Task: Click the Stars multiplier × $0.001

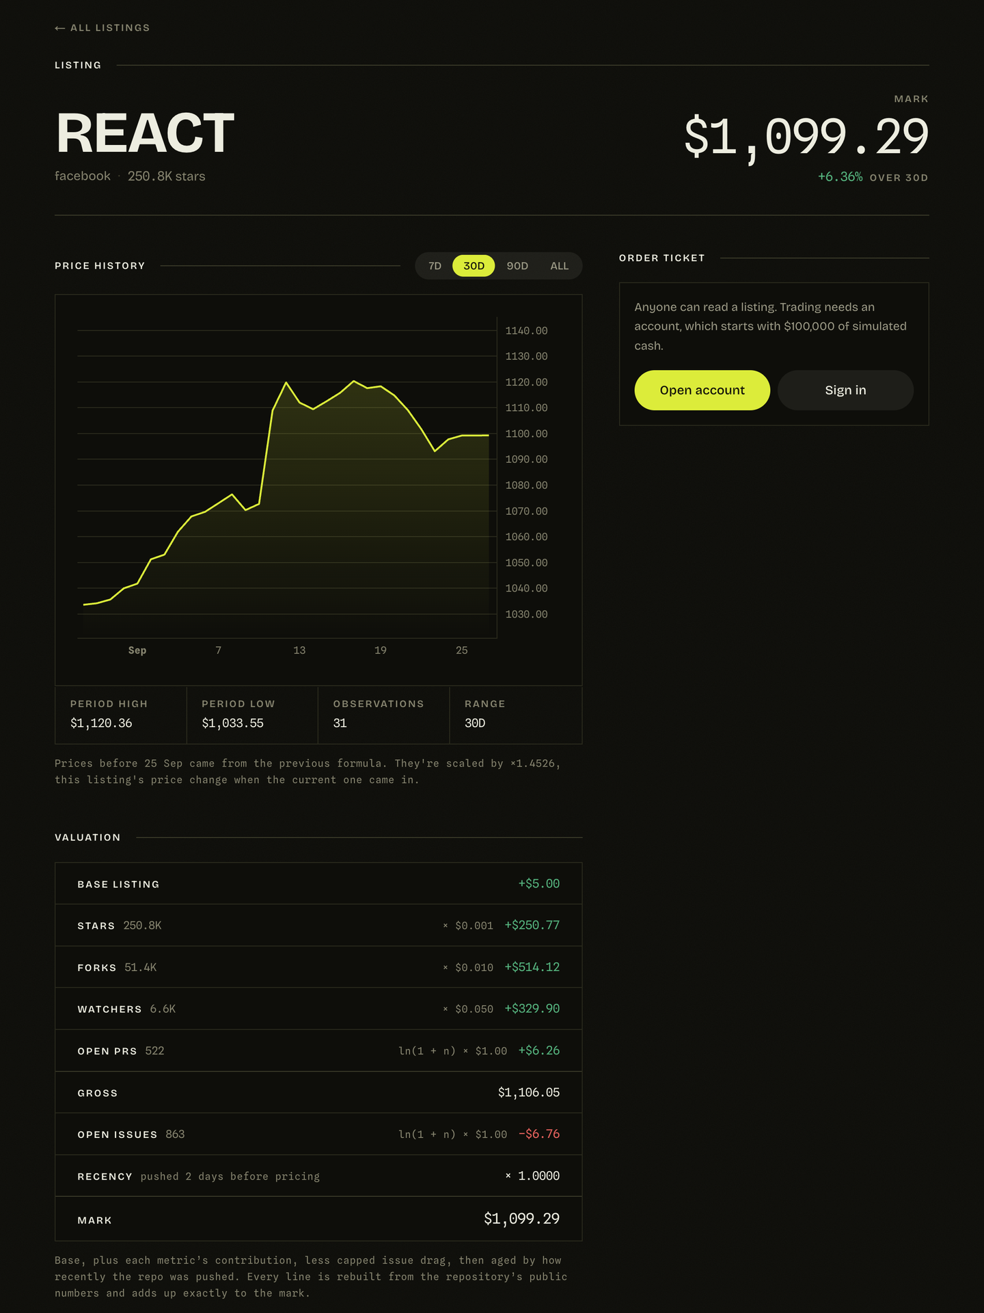Action: [468, 926]
